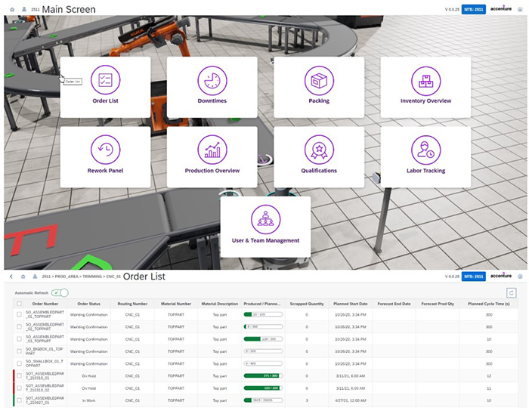This screenshot has height=408, width=529.
Task: Open the User & Team Management tile
Action: tap(265, 226)
